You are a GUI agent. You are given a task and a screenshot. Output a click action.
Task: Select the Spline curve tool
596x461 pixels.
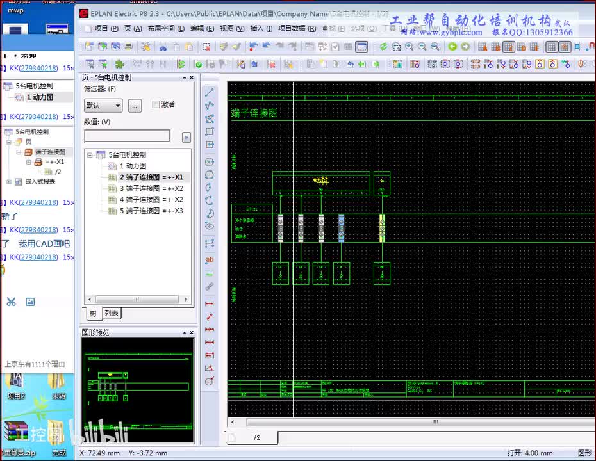point(210,243)
